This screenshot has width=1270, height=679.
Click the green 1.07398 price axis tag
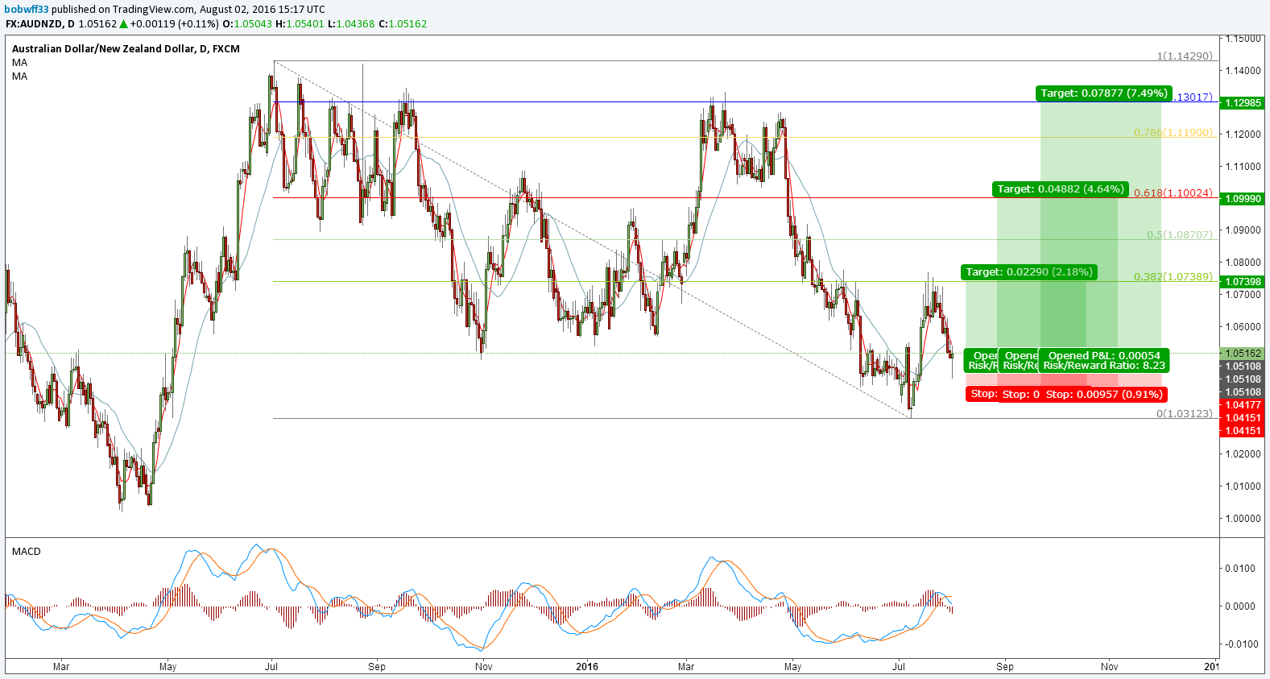[x=1243, y=282]
